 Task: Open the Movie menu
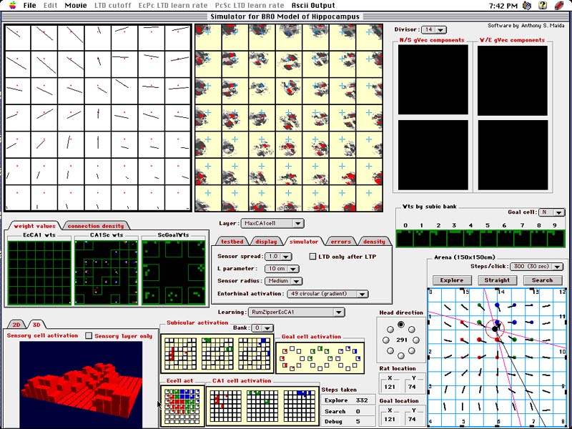(76, 5)
